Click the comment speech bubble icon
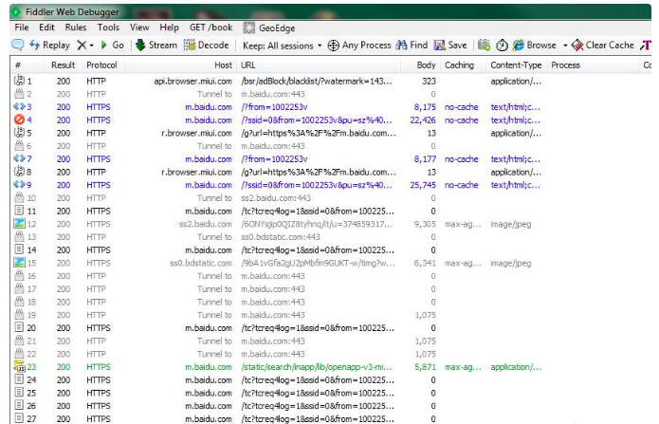 coord(18,45)
